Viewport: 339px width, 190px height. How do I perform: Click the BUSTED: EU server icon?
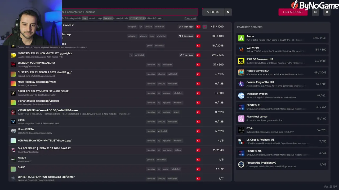click(241, 107)
